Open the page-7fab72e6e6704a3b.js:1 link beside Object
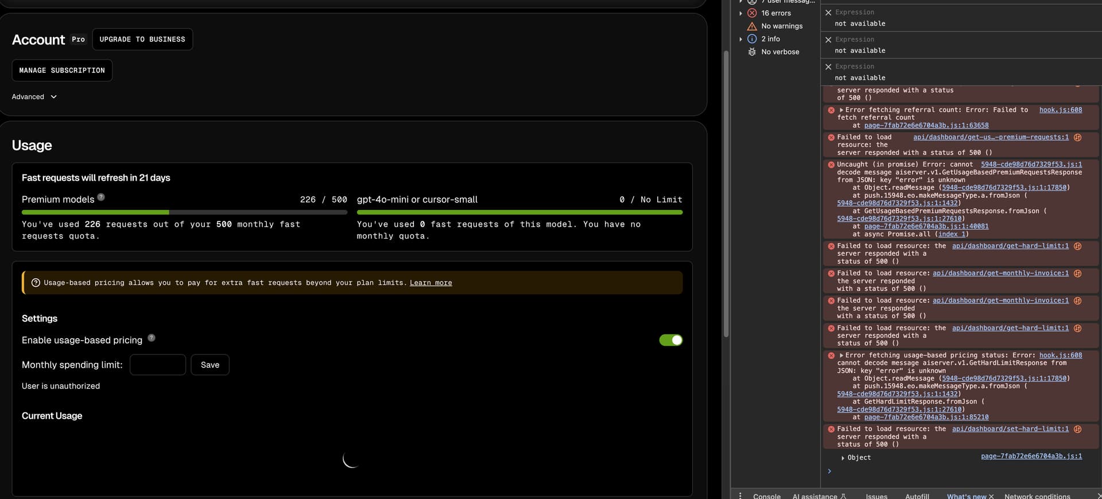 pyautogui.click(x=1031, y=457)
